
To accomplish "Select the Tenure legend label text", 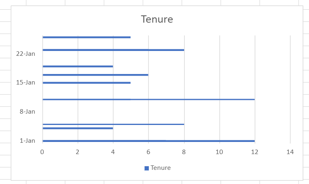I will click(x=161, y=168).
